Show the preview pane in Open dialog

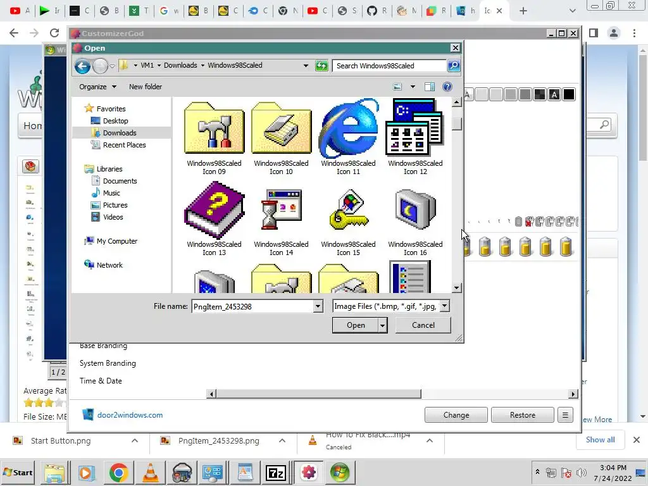(x=430, y=87)
